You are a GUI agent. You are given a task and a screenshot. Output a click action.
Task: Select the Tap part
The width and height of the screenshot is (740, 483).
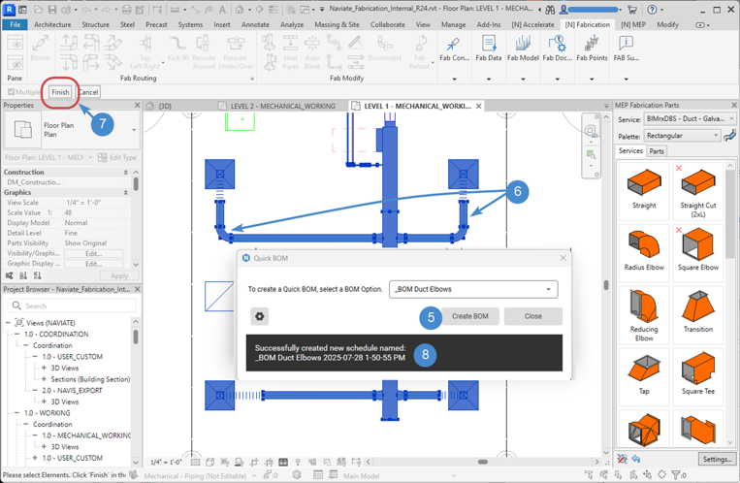[x=644, y=376]
